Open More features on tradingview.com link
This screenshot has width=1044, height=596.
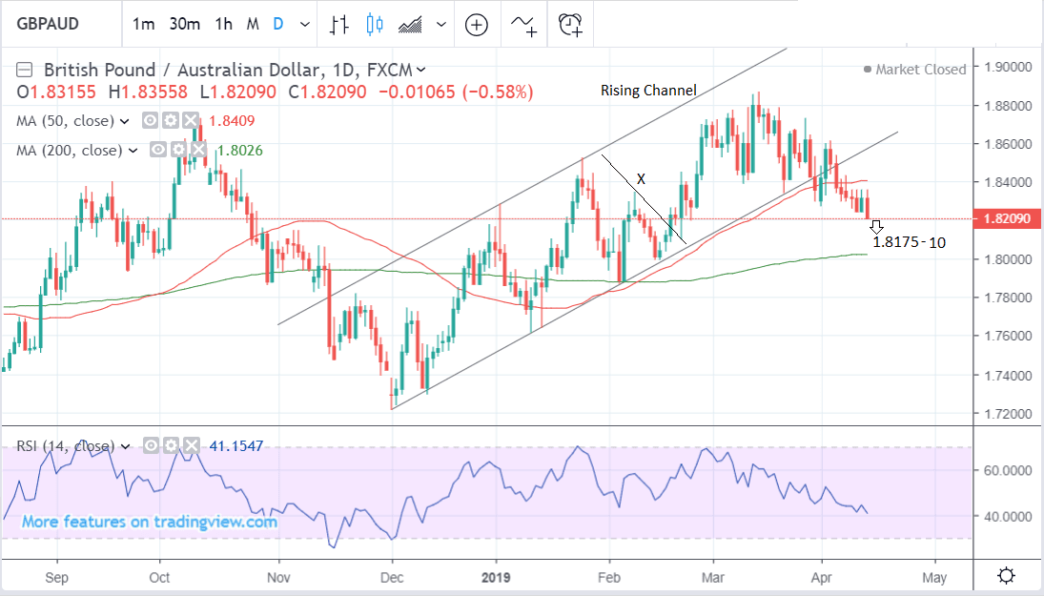150,522
